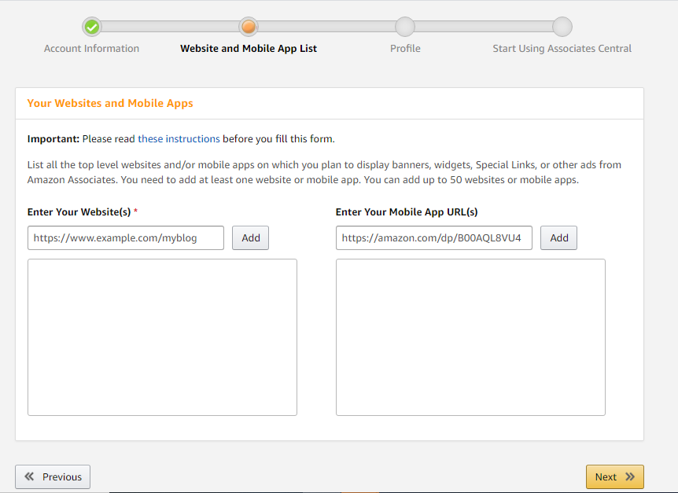Click inside the websites list box

(162, 337)
